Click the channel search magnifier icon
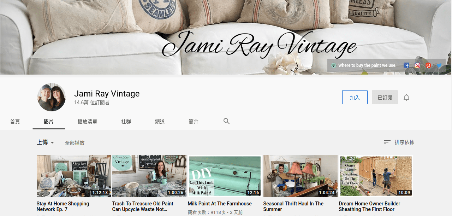 tap(227, 121)
